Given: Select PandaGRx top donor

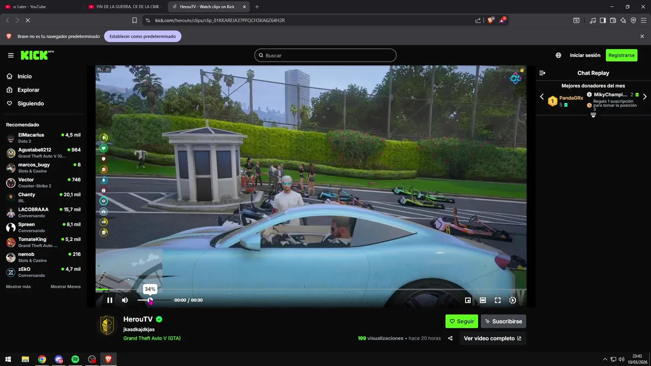Looking at the screenshot, I should click(x=565, y=101).
